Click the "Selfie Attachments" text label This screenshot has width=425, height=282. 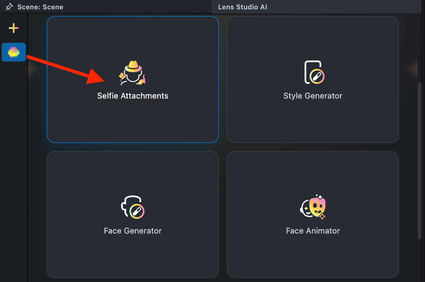pyautogui.click(x=133, y=96)
